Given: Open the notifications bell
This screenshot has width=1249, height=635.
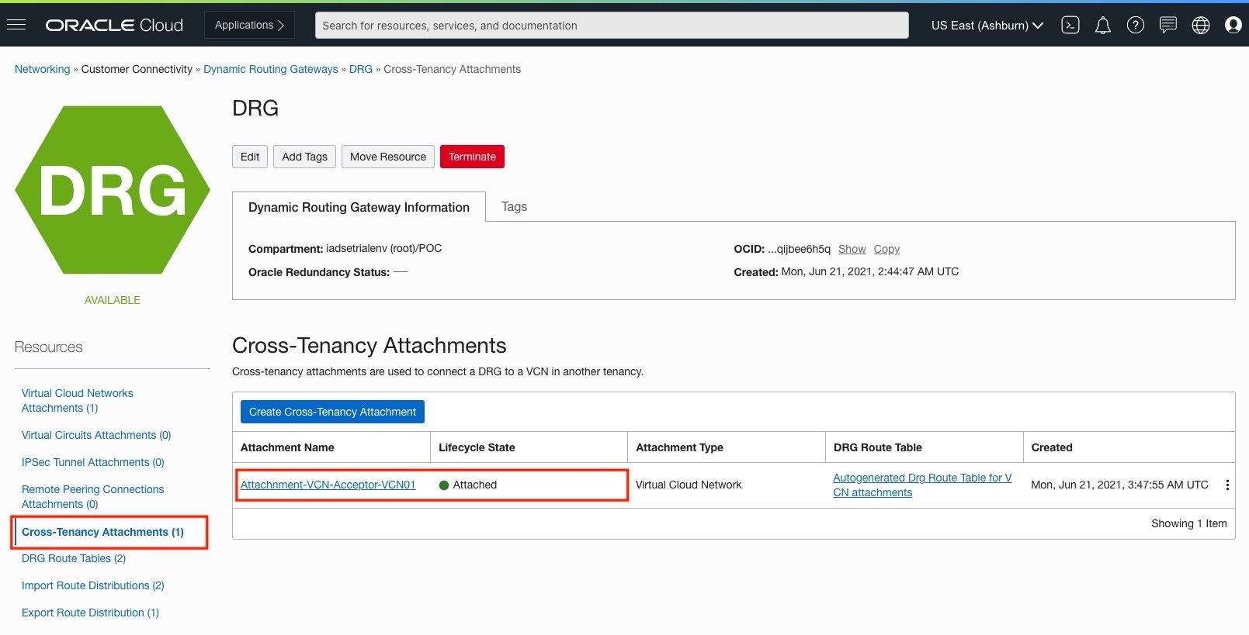Looking at the screenshot, I should point(1103,26).
